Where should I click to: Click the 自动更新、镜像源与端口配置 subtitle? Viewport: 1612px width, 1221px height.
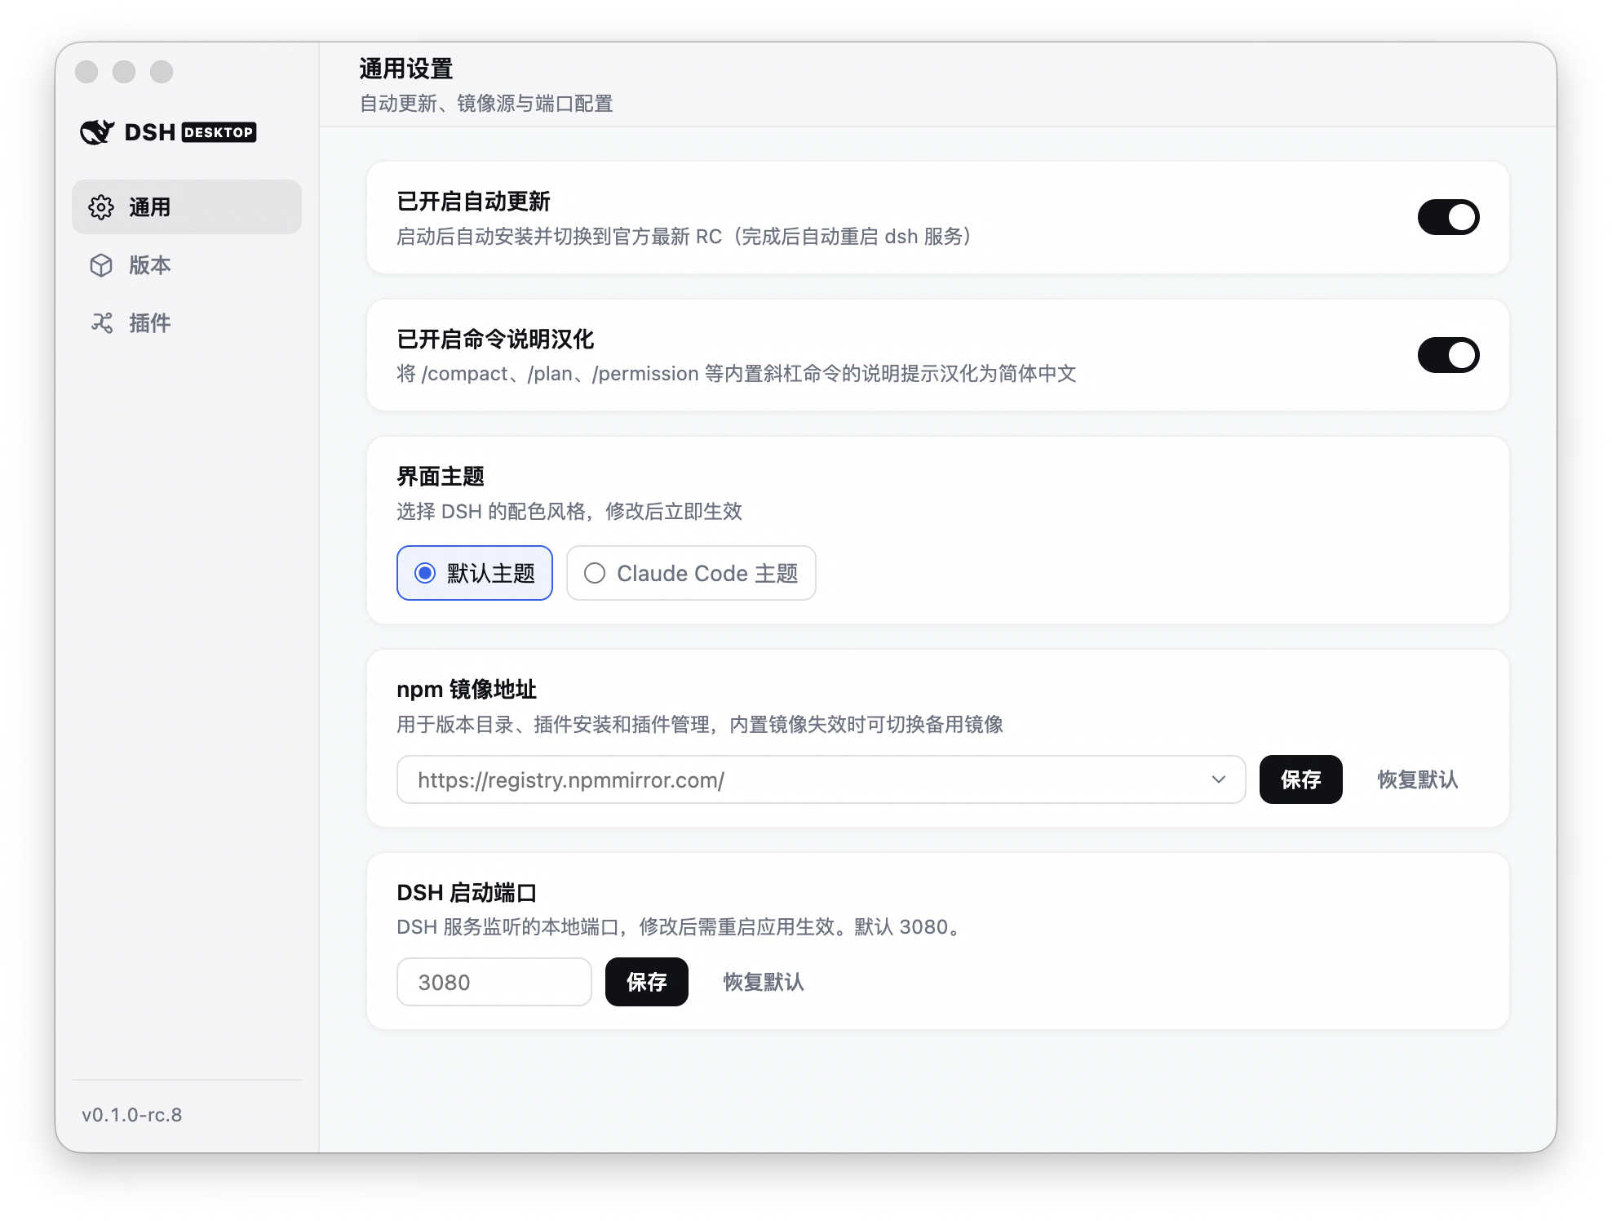486,104
